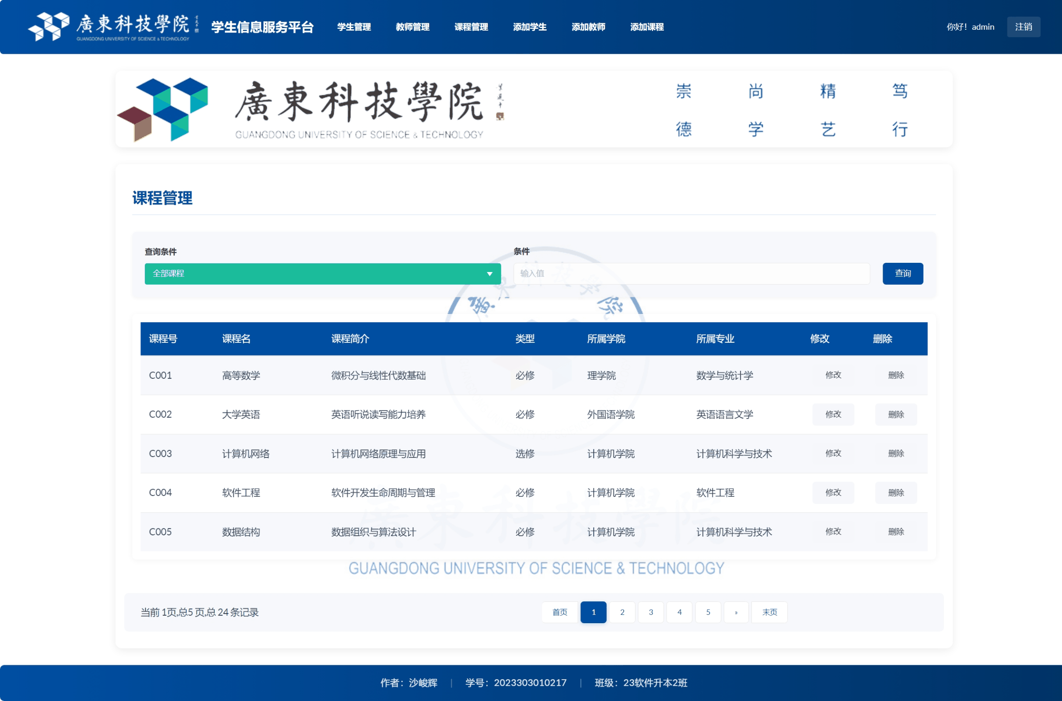Click 删除 for course C001 高等数学
The height and width of the screenshot is (701, 1062).
click(896, 375)
